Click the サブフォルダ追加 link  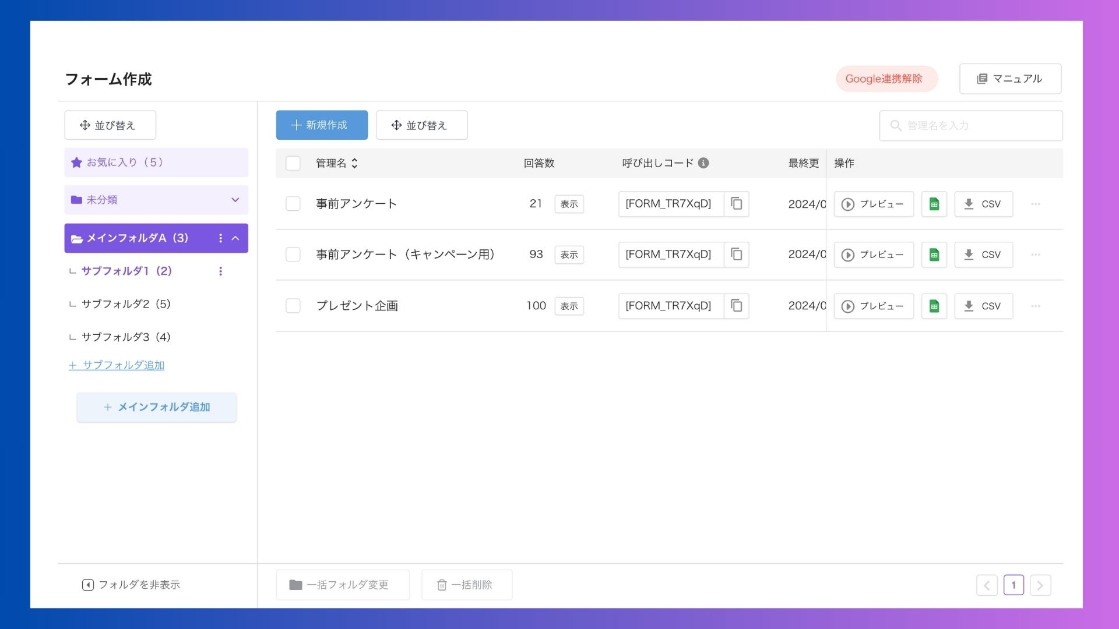pos(117,365)
